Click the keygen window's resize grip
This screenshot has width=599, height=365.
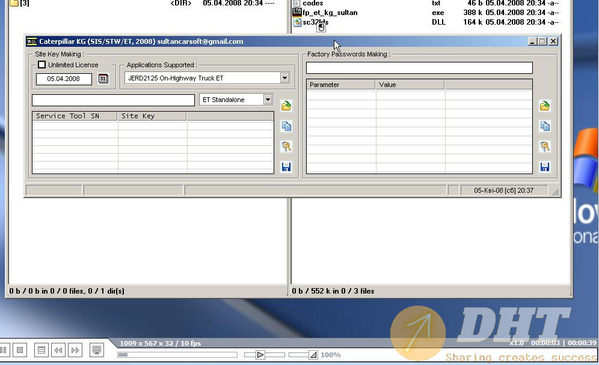(x=556, y=192)
